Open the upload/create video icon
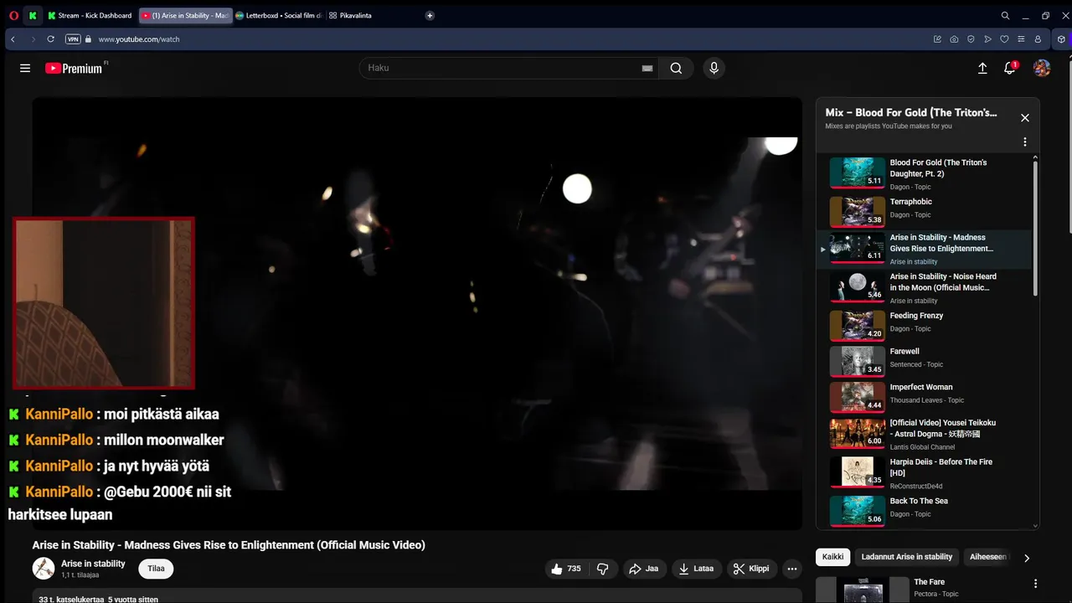Screen dimensions: 1072x603 [x=982, y=68]
